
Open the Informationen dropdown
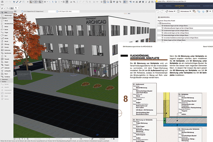pos(185,12)
